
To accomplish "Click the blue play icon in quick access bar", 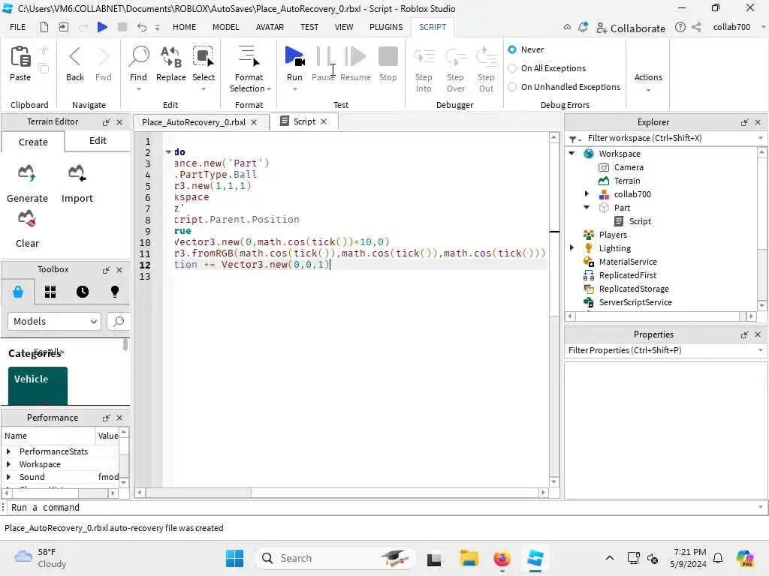I will pos(102,27).
